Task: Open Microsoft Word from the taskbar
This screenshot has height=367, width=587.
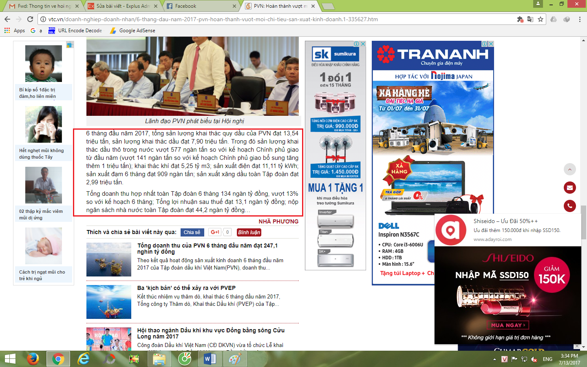Action: (210, 359)
